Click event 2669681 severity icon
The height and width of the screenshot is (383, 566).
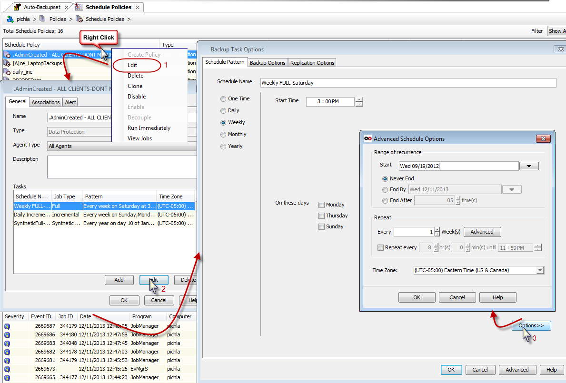tap(7, 360)
